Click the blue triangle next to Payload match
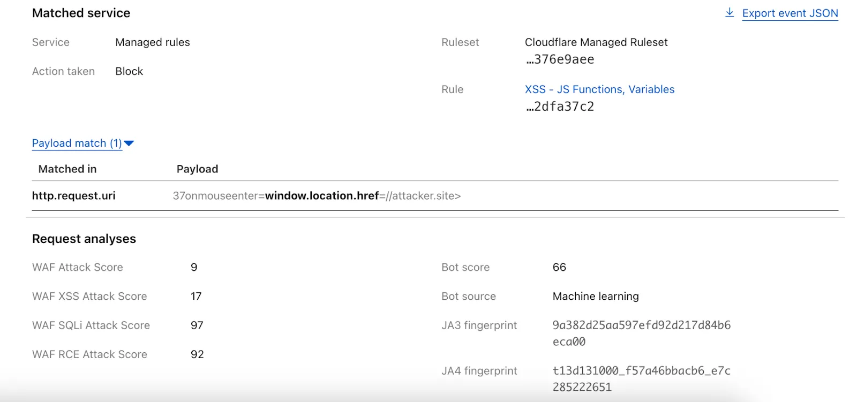This screenshot has width=857, height=402. coord(129,143)
